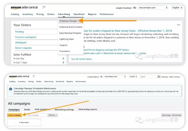
Task: Click the info icon in the maintenance banner
Action: click(x=11, y=89)
